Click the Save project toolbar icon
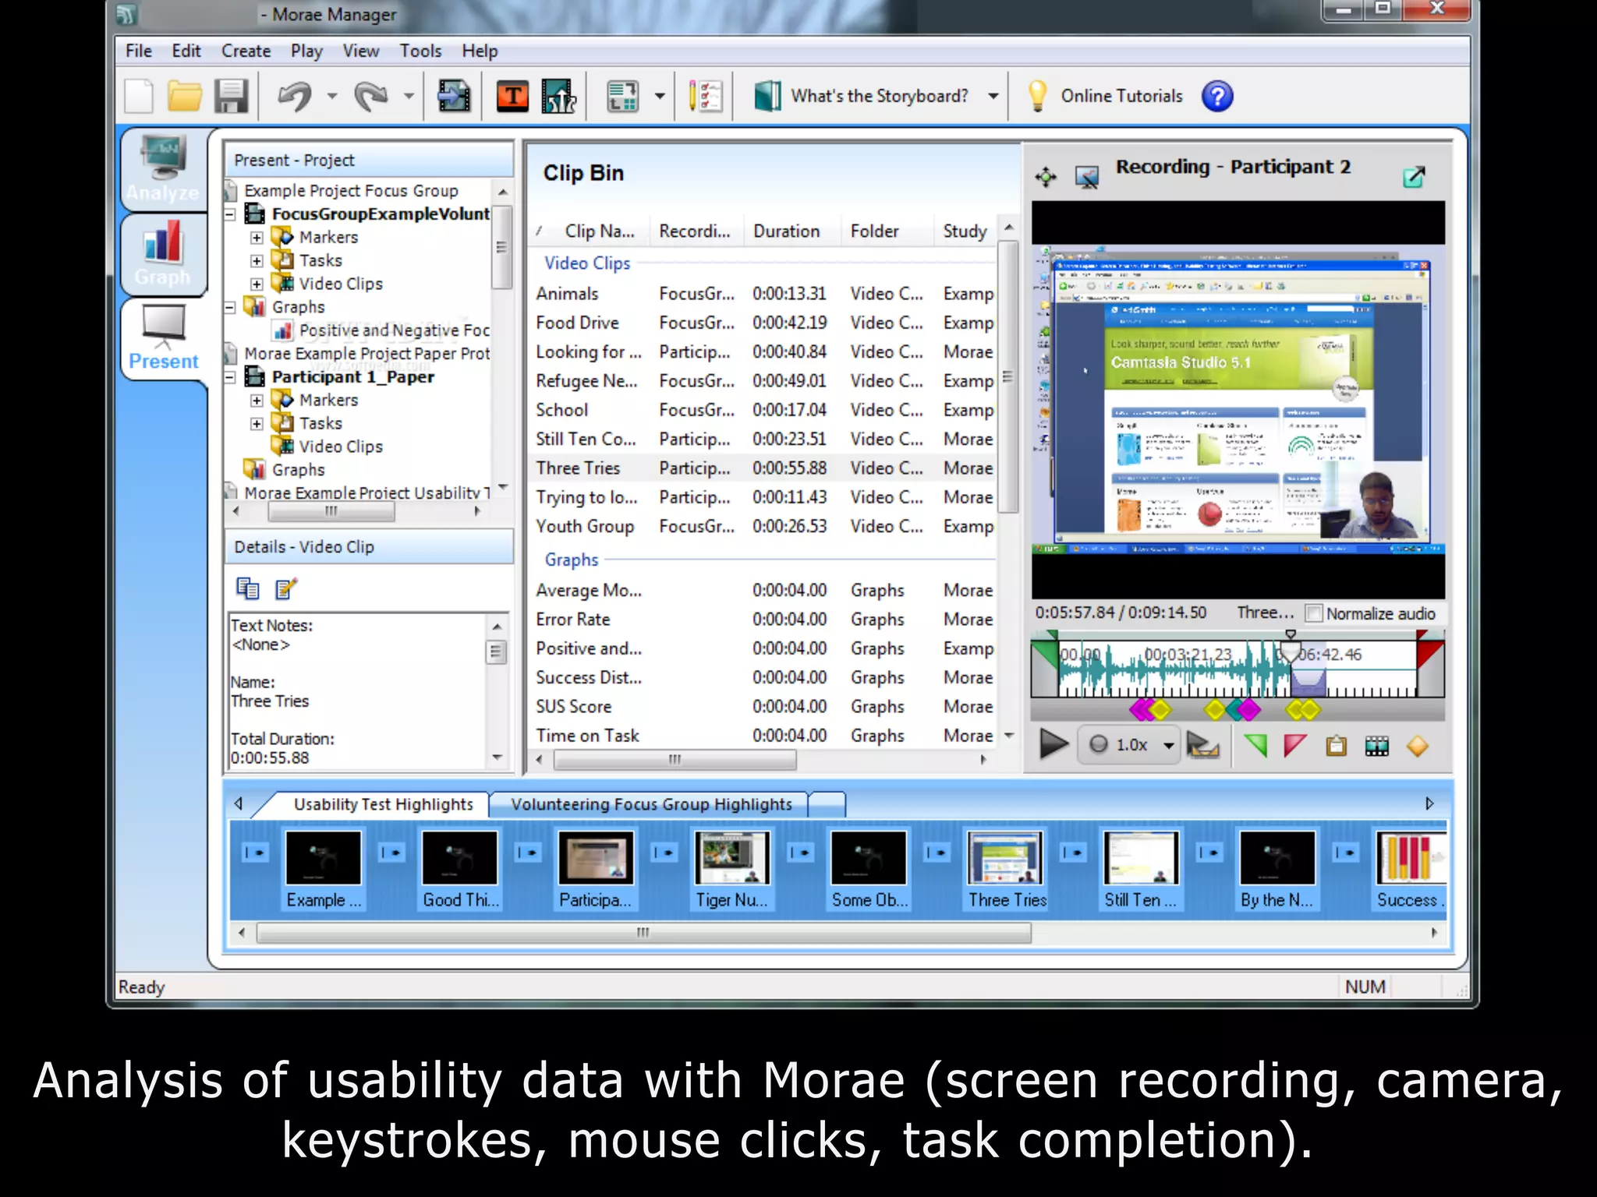The width and height of the screenshot is (1597, 1197). click(231, 97)
